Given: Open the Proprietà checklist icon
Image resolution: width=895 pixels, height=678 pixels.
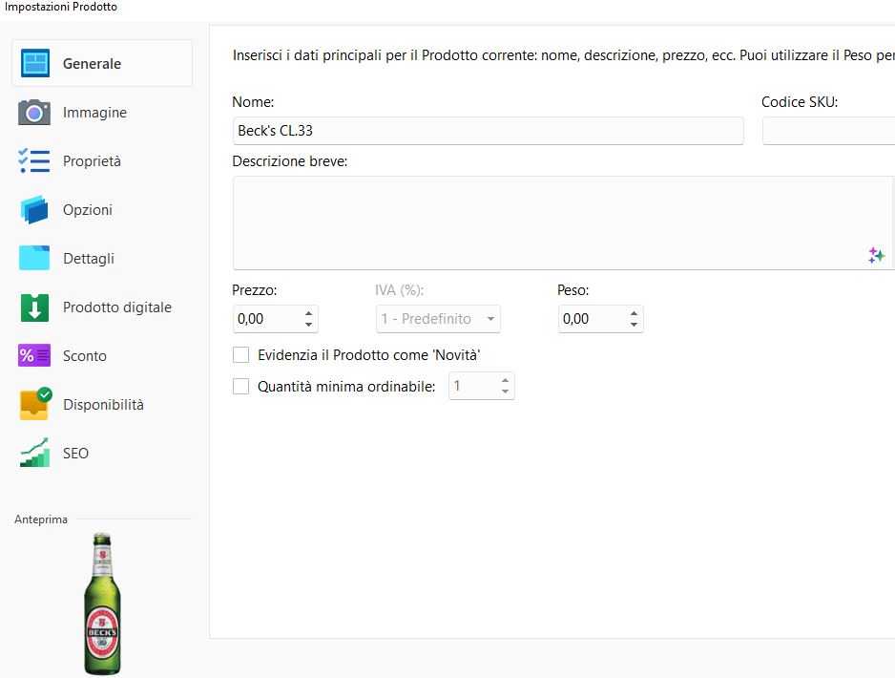Looking at the screenshot, I should (34, 161).
